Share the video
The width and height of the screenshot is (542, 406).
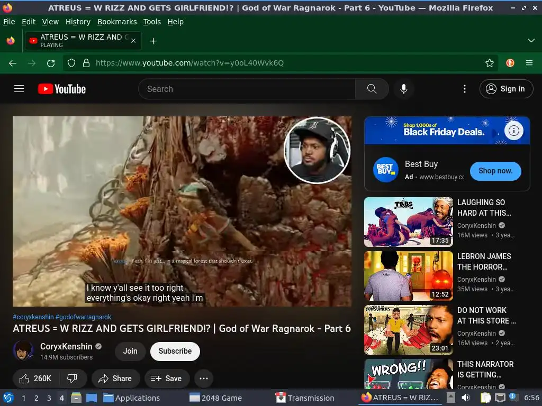click(x=115, y=379)
